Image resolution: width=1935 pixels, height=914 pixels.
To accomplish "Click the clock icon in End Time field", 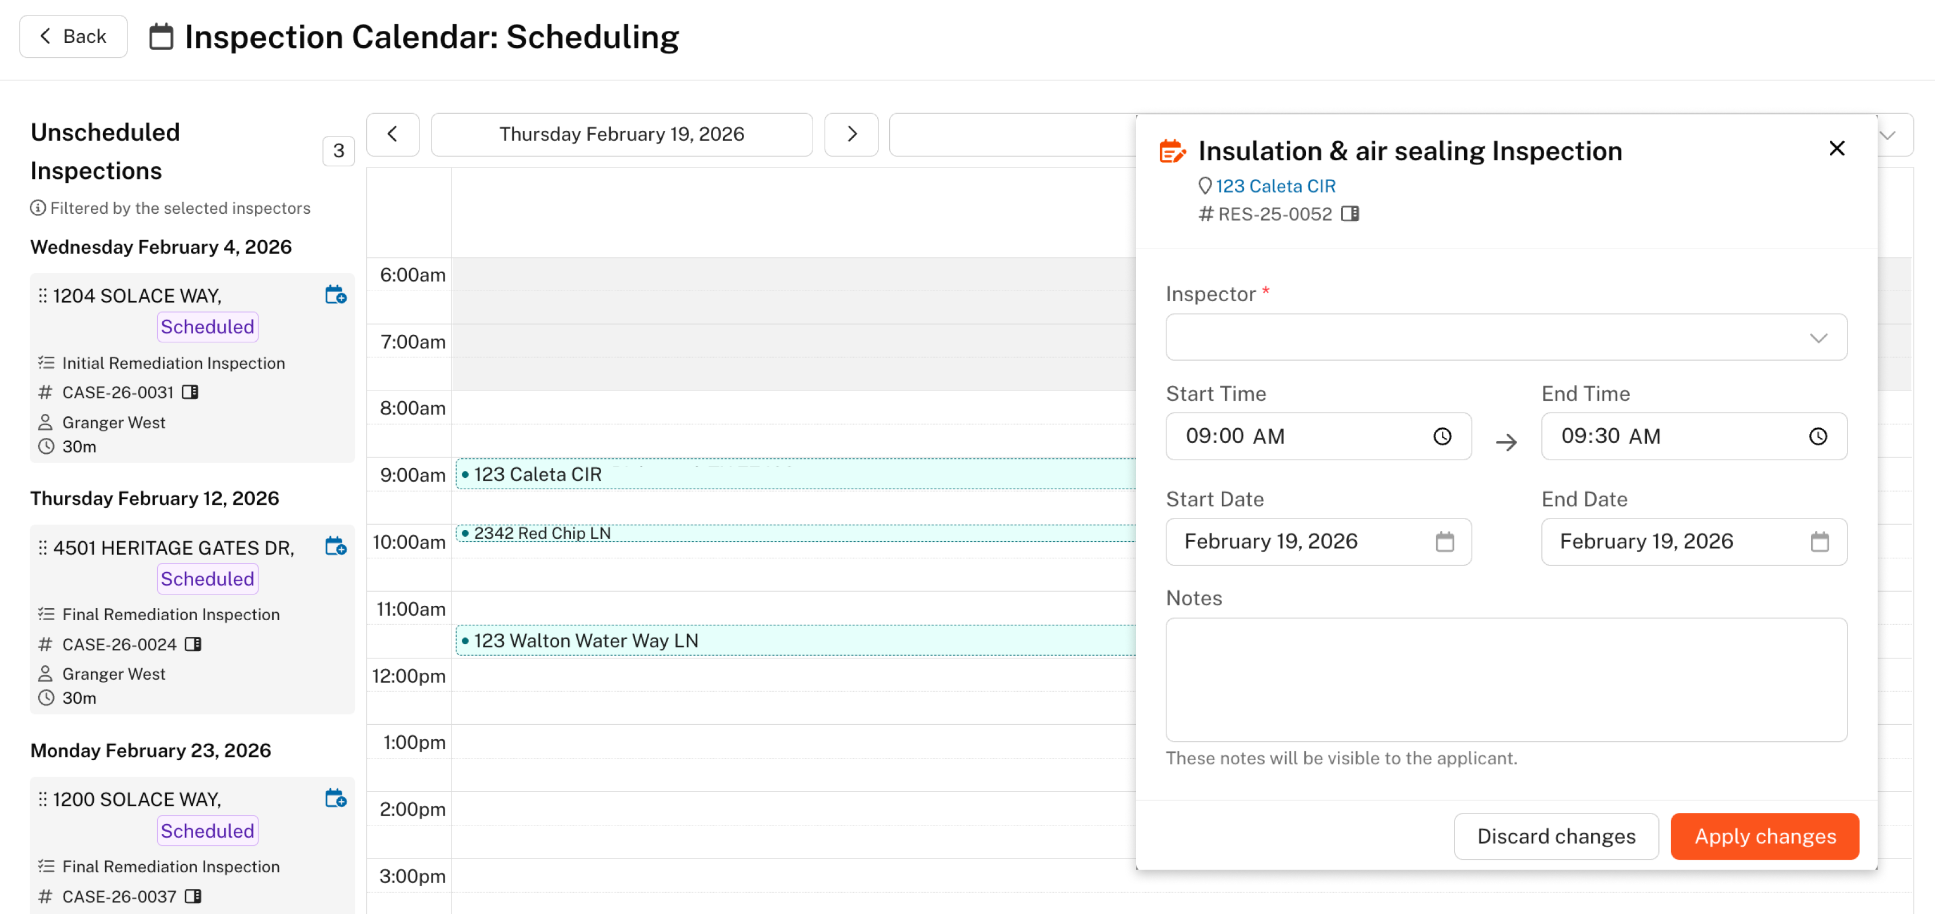I will click(x=1820, y=436).
